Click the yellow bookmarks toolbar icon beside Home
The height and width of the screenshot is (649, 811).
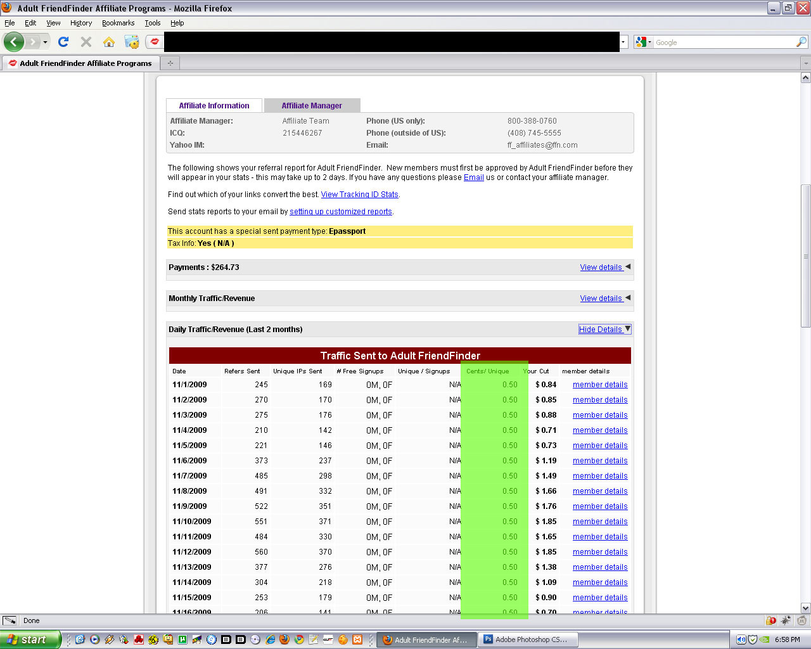132,42
